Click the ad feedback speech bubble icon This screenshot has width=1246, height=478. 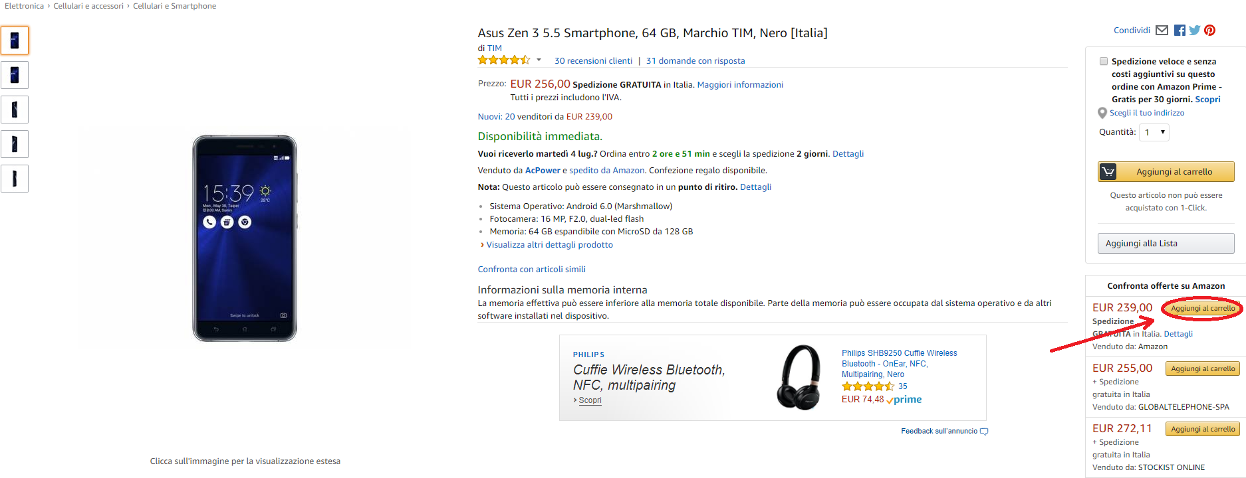coord(984,432)
